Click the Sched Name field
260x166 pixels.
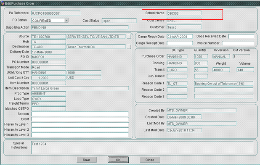pos(184,13)
